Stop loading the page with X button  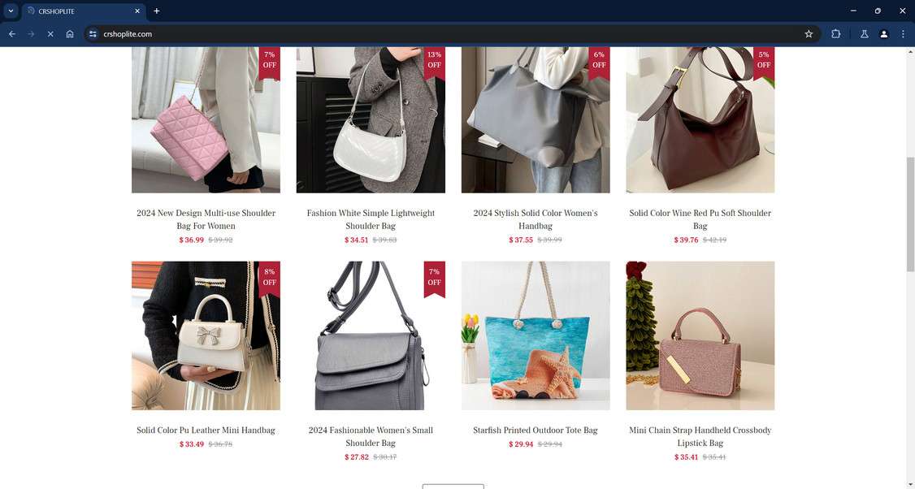(50, 34)
